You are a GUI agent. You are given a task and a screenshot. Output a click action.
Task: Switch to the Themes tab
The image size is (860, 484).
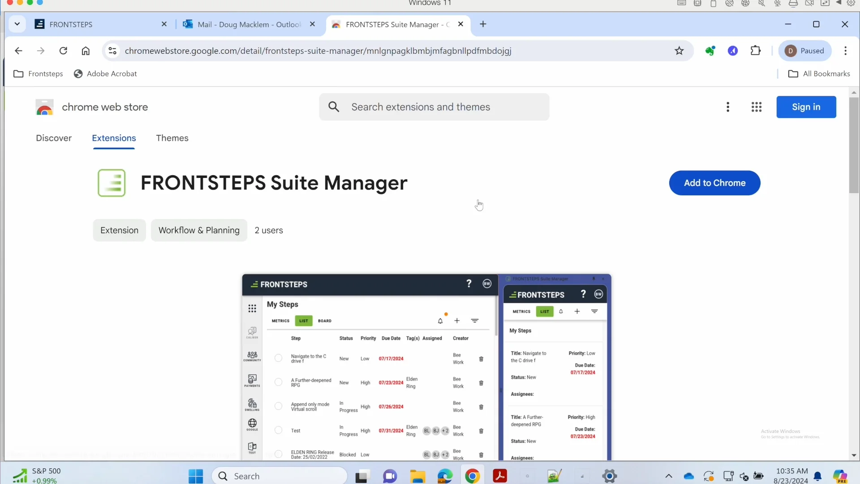(172, 138)
